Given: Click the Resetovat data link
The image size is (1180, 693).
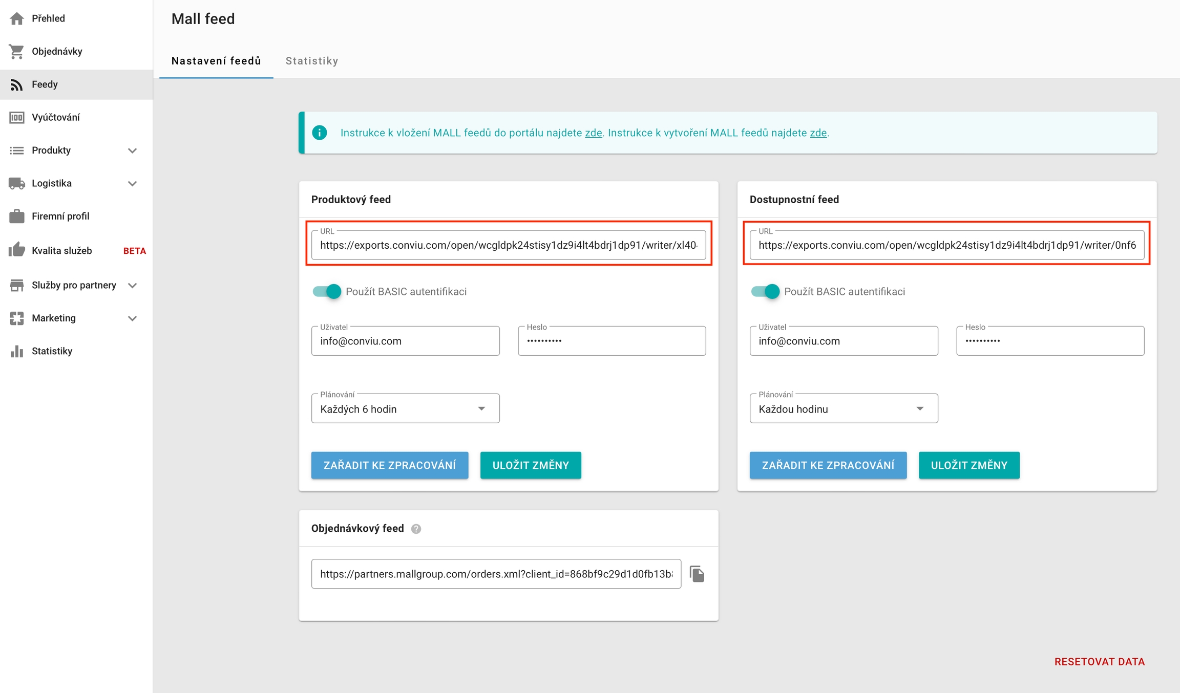Looking at the screenshot, I should click(x=1099, y=661).
